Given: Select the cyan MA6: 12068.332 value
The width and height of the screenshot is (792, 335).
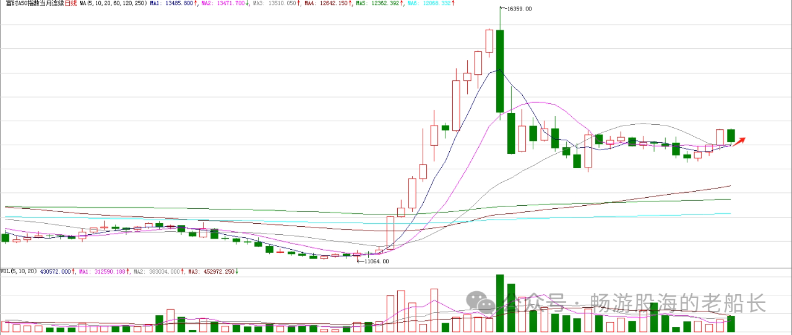Looking at the screenshot, I should click(430, 3).
